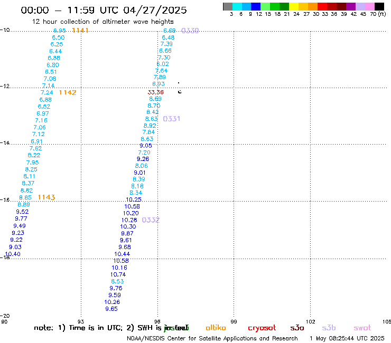Viewport: 391px width, 343px height.
Task: Click the altika time label 1143
Action: point(46,197)
